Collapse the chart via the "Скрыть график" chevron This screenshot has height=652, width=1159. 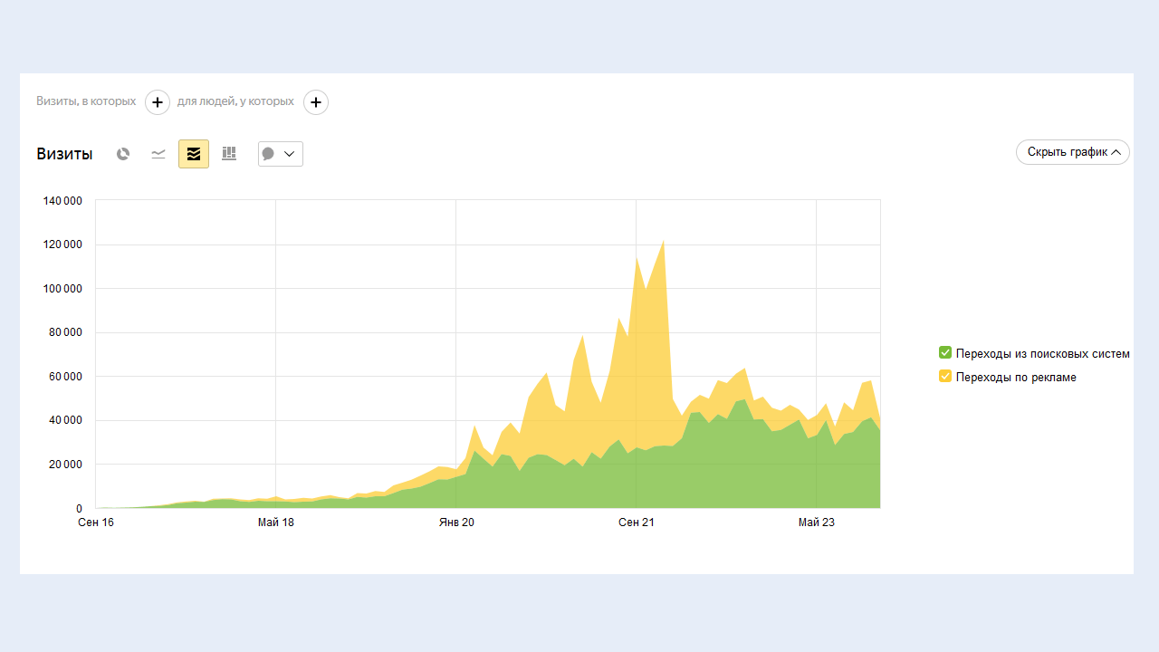click(1116, 152)
